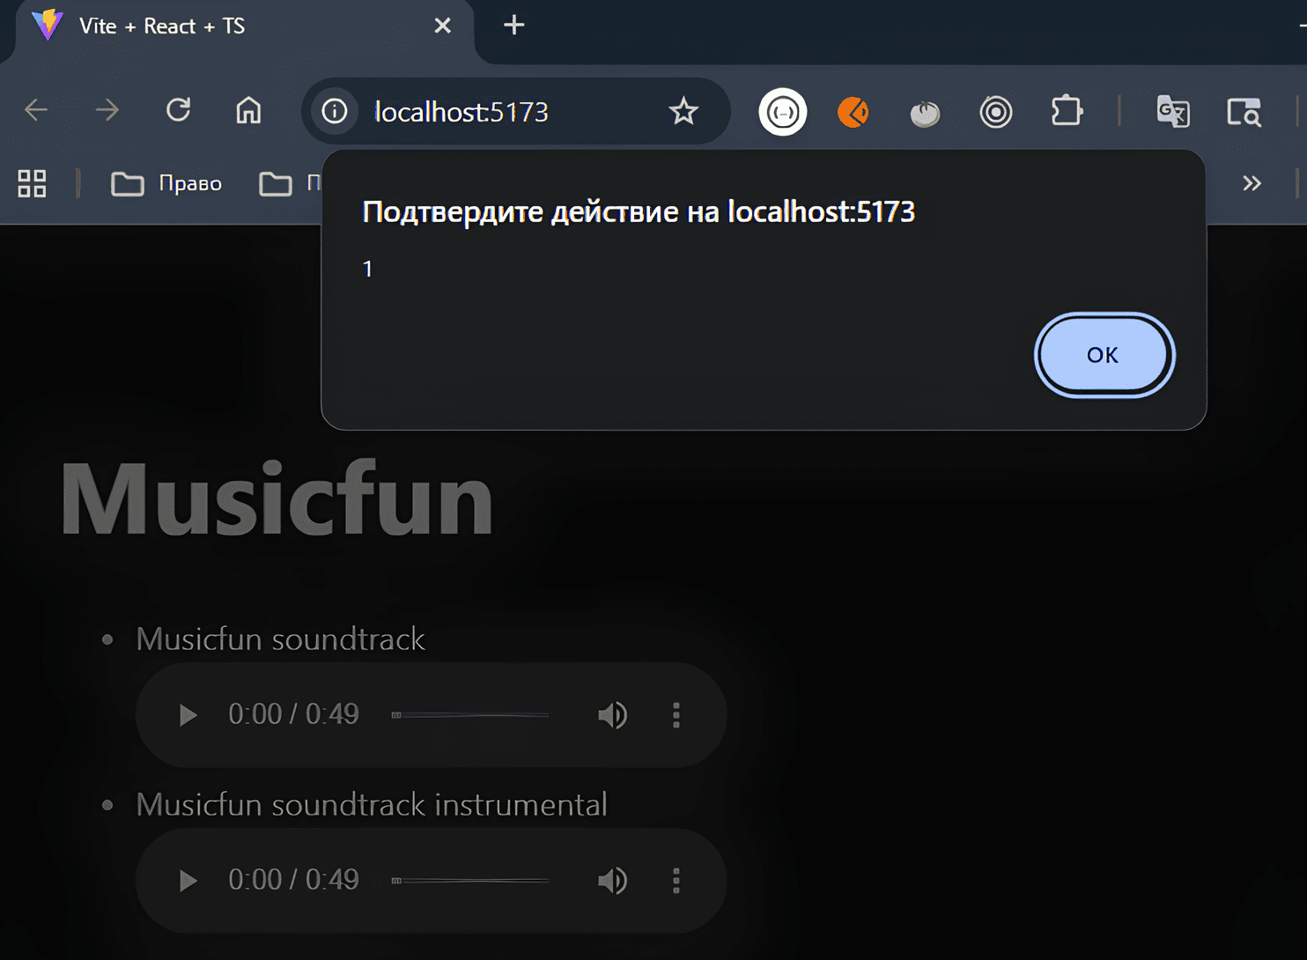This screenshot has height=960, width=1307.
Task: Click the target-shaped extension icon
Action: click(995, 112)
